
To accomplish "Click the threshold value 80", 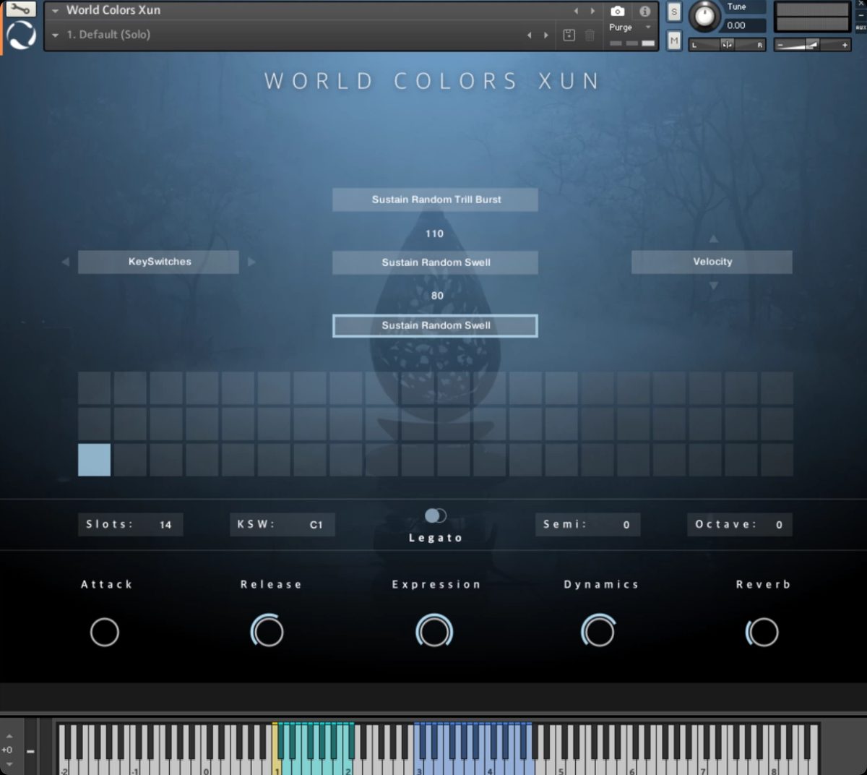I will [x=437, y=296].
